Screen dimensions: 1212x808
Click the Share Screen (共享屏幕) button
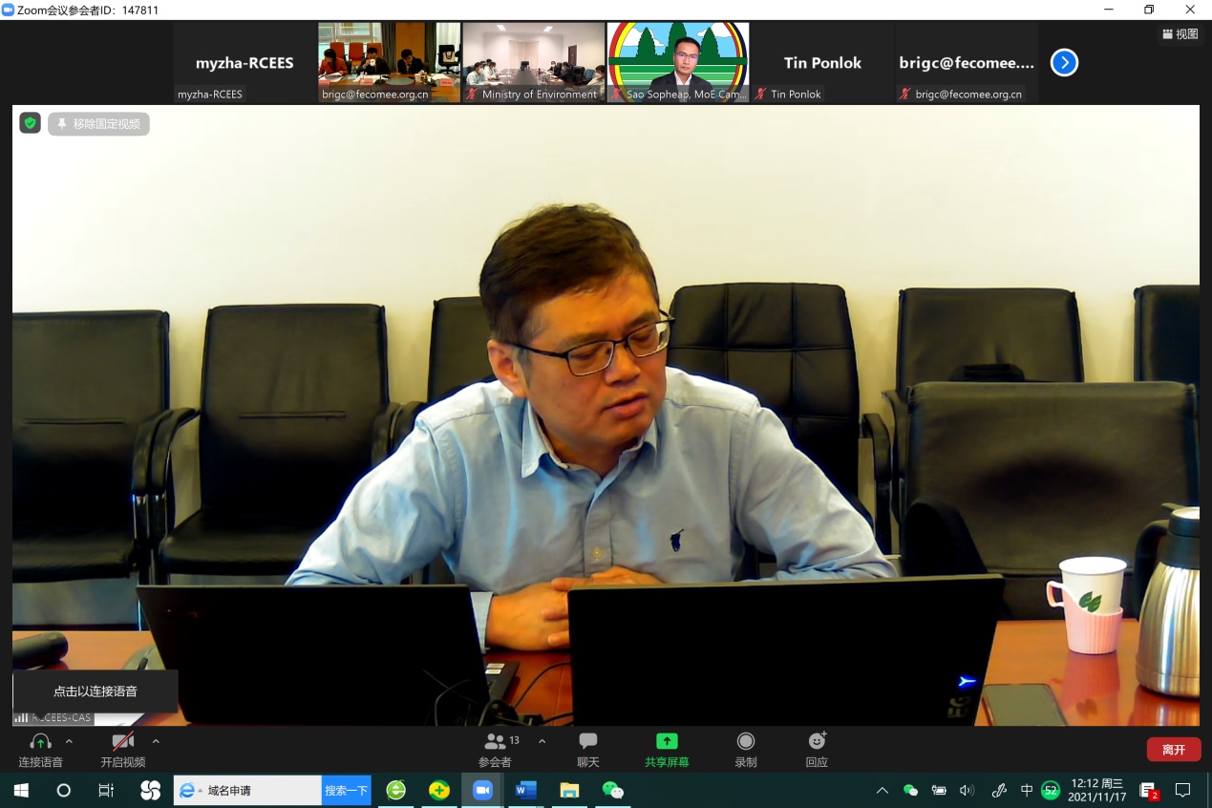[667, 750]
